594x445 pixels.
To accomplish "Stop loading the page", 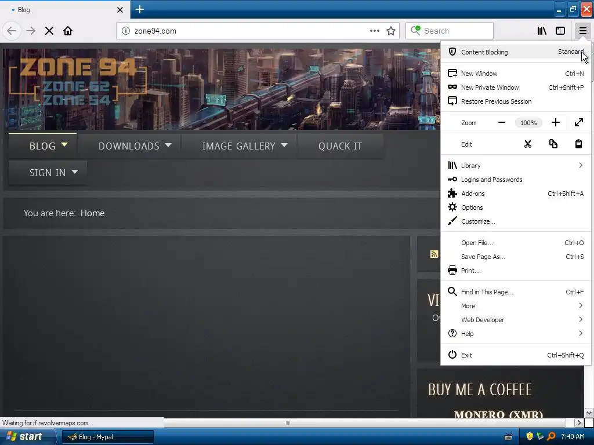I will [x=49, y=31].
